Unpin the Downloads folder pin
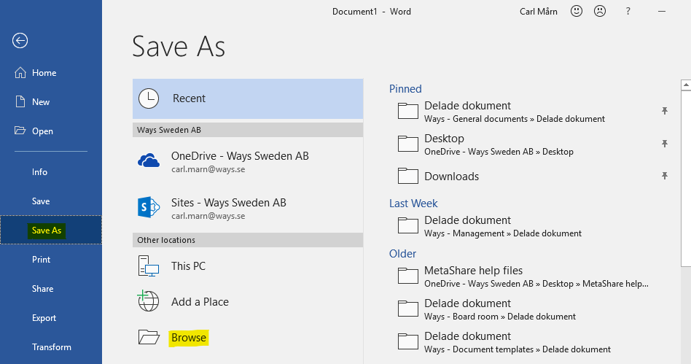The image size is (691, 364). 665,176
